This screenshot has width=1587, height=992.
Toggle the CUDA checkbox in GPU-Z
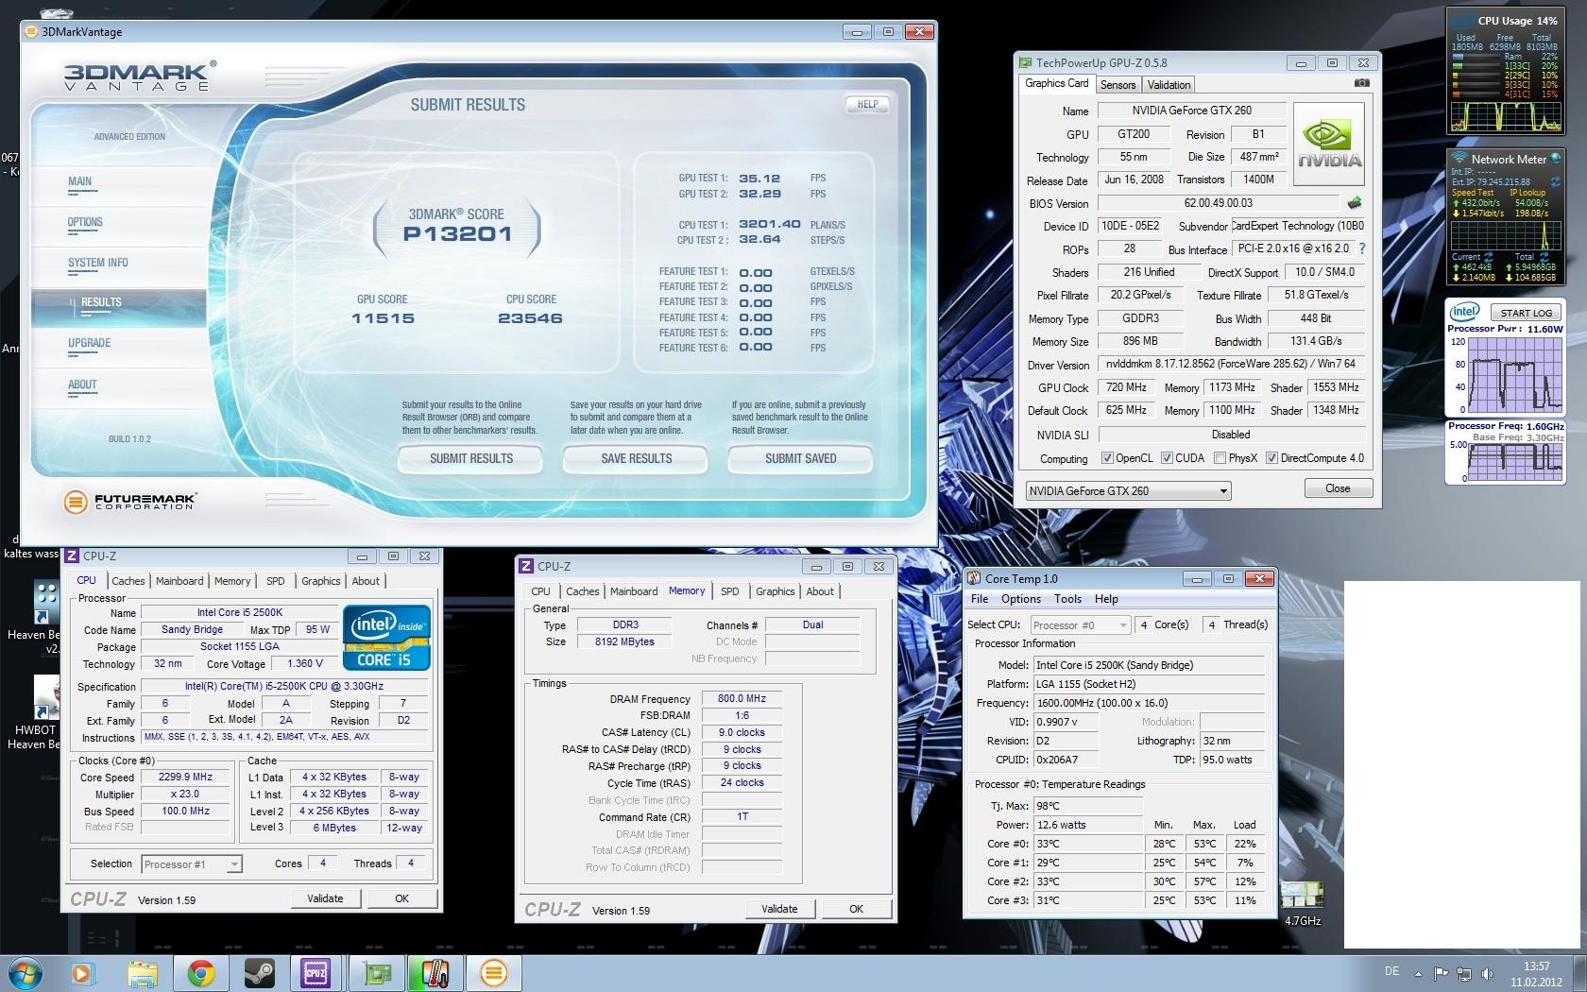point(1167,458)
